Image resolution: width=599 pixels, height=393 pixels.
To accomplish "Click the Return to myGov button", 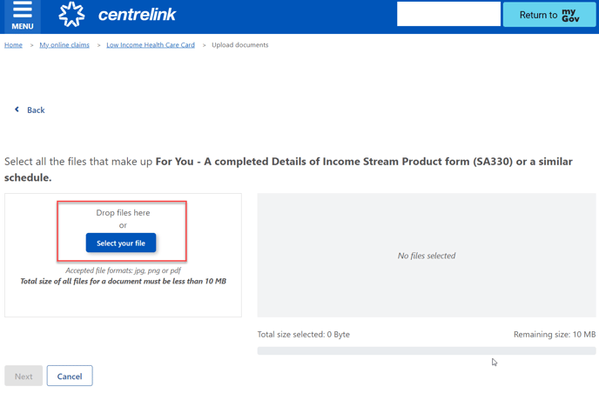I will (549, 15).
